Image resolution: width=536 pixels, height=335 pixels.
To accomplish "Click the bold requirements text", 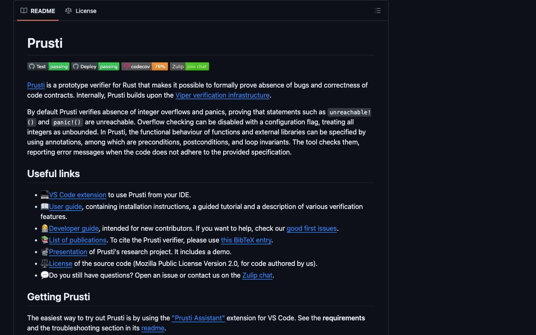I will 344,318.
